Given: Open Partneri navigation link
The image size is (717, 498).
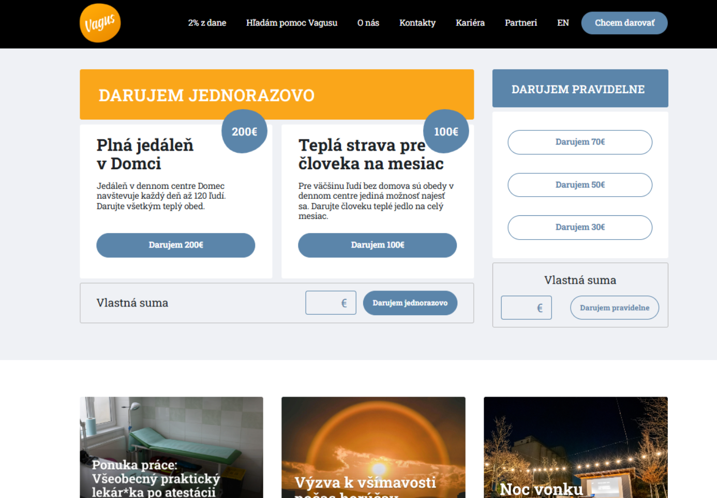Looking at the screenshot, I should (x=521, y=23).
